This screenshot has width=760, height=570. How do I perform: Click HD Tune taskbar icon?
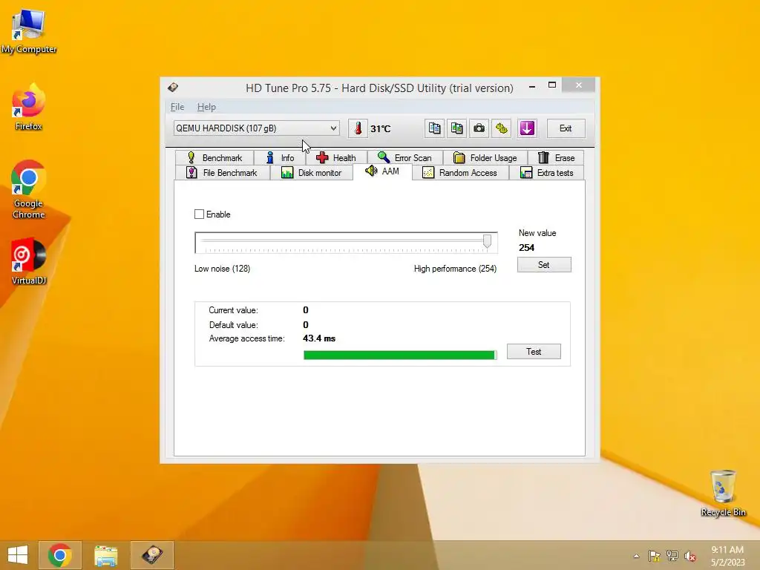[151, 555]
